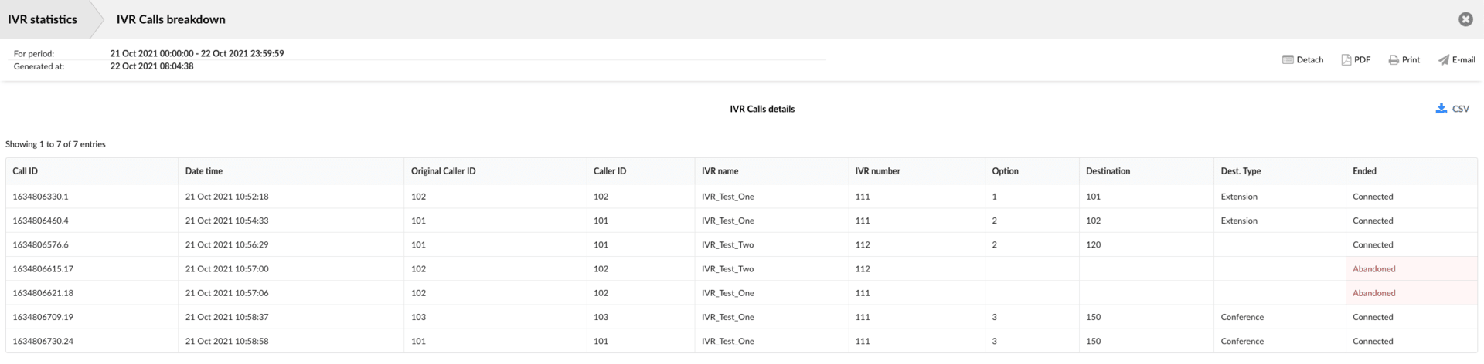Click date time 21 Oct 2021 10:52:18
Viewport: 1484px width, 364px height.
(227, 197)
